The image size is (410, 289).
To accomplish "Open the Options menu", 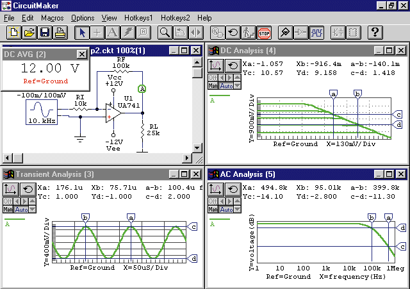I will tap(83, 18).
